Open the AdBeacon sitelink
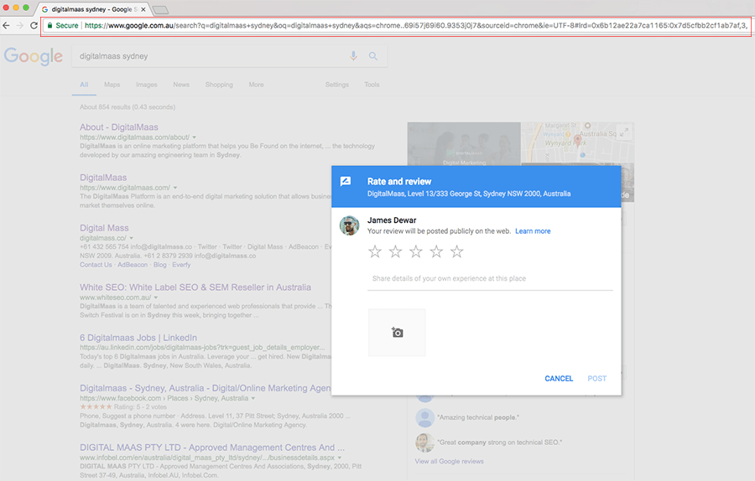Viewport: 755px width, 481px height. [x=133, y=265]
